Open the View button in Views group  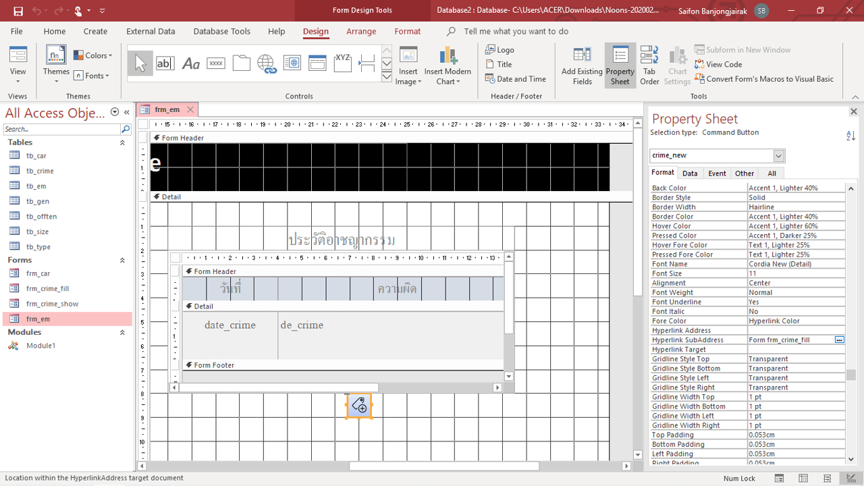18,66
